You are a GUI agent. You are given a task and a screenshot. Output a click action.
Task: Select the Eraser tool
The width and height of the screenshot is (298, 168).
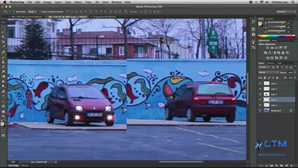tap(3, 72)
